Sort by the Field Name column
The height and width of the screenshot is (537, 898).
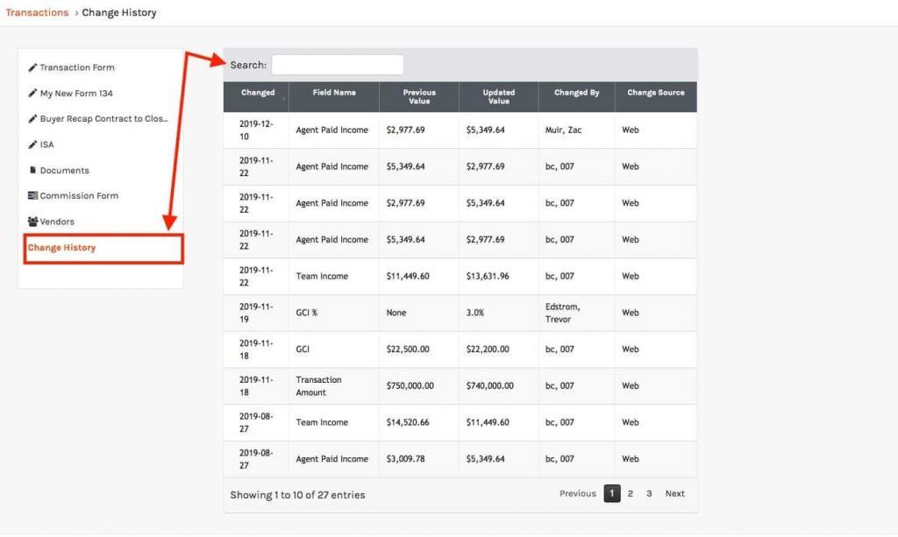(334, 96)
